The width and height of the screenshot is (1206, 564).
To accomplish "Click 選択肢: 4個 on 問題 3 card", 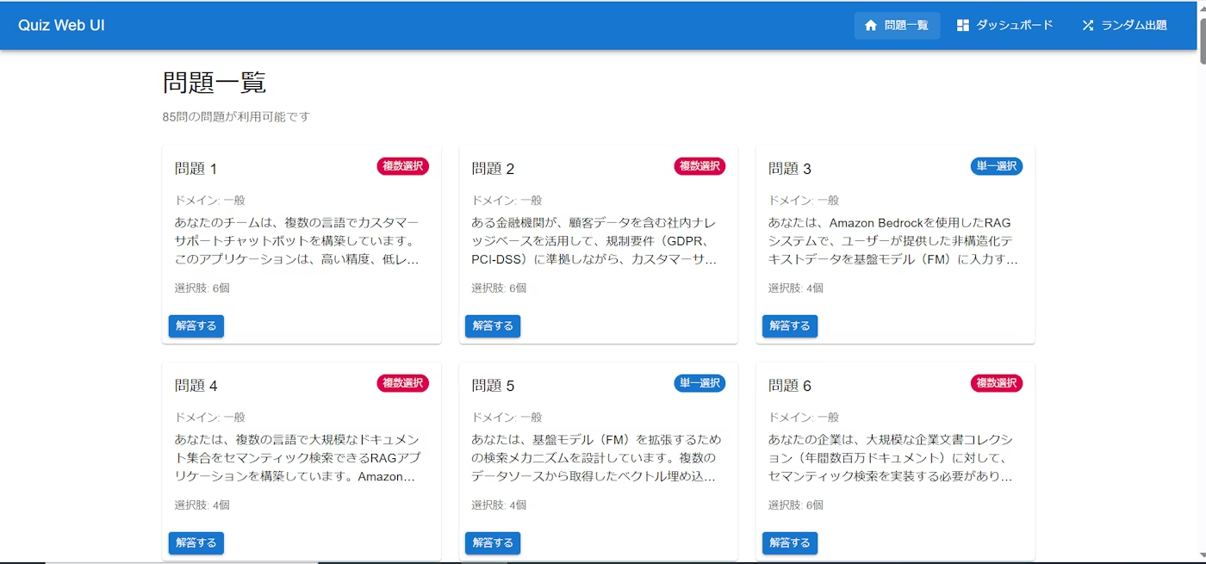I will tap(796, 288).
